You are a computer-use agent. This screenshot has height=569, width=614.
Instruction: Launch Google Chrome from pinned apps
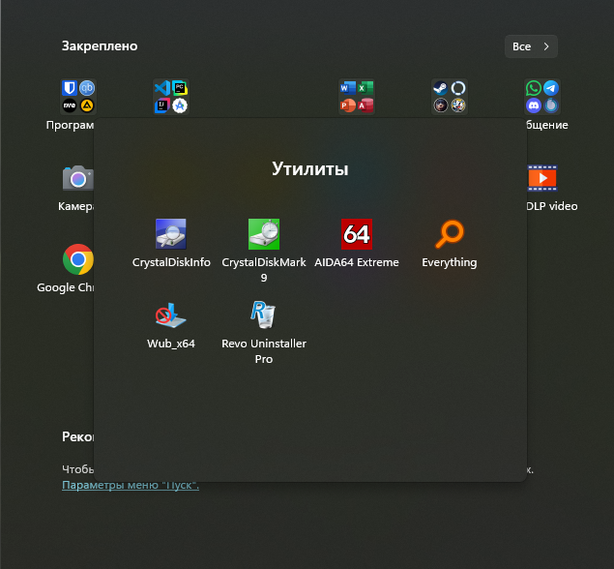[x=77, y=259]
